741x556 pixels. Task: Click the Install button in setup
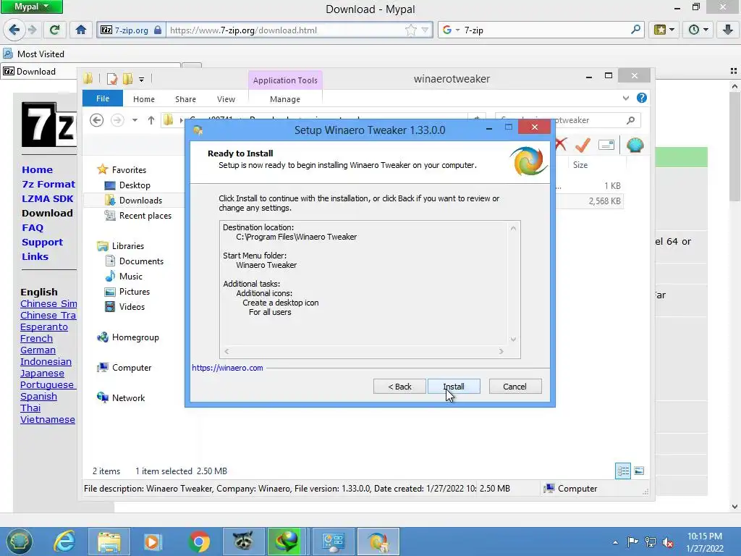click(x=454, y=387)
